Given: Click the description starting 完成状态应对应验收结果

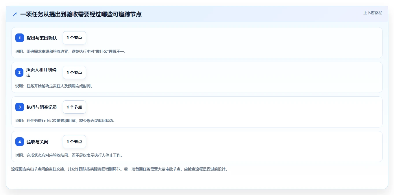Looking at the screenshot, I should point(69,155).
